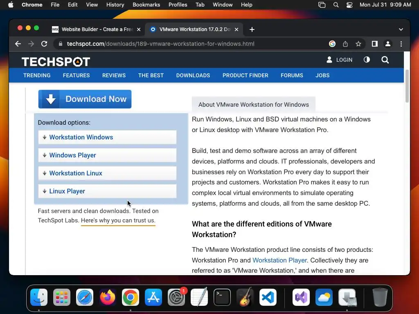
Task: Open DOWNLOADS nav section
Action: (193, 75)
